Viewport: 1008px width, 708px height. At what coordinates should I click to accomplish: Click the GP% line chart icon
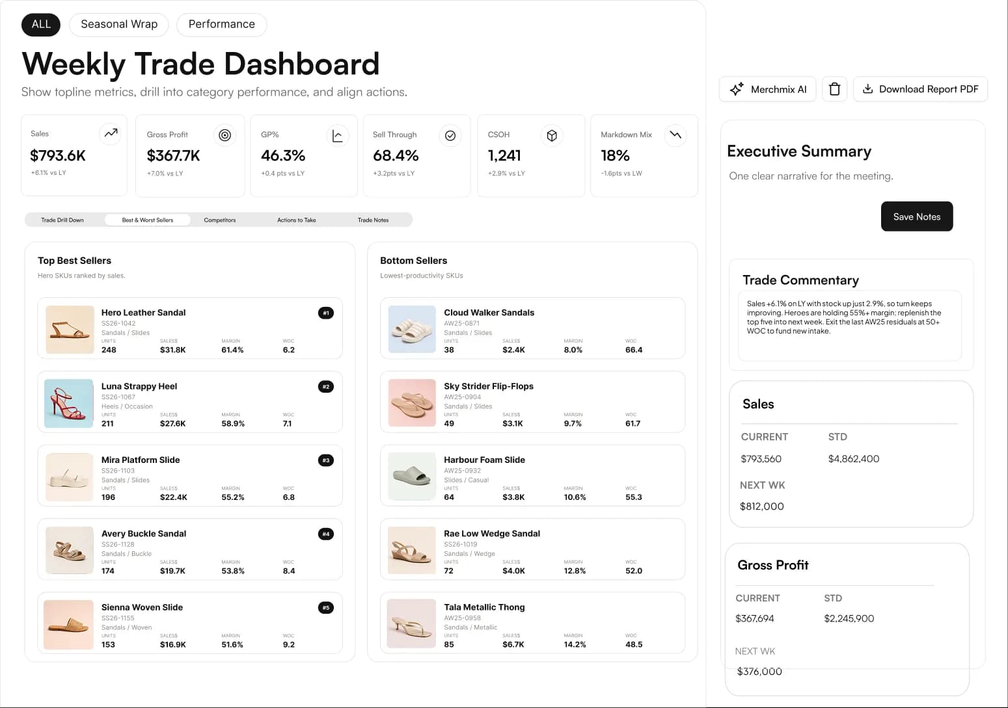click(x=337, y=135)
